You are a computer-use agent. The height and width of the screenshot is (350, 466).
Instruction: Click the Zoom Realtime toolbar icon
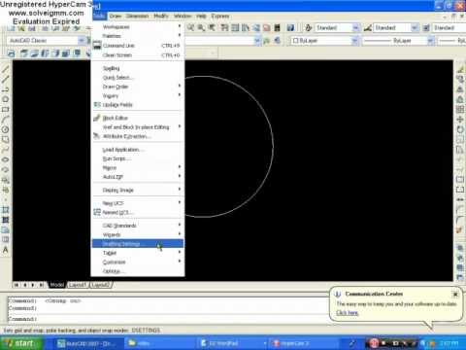(x=190, y=28)
